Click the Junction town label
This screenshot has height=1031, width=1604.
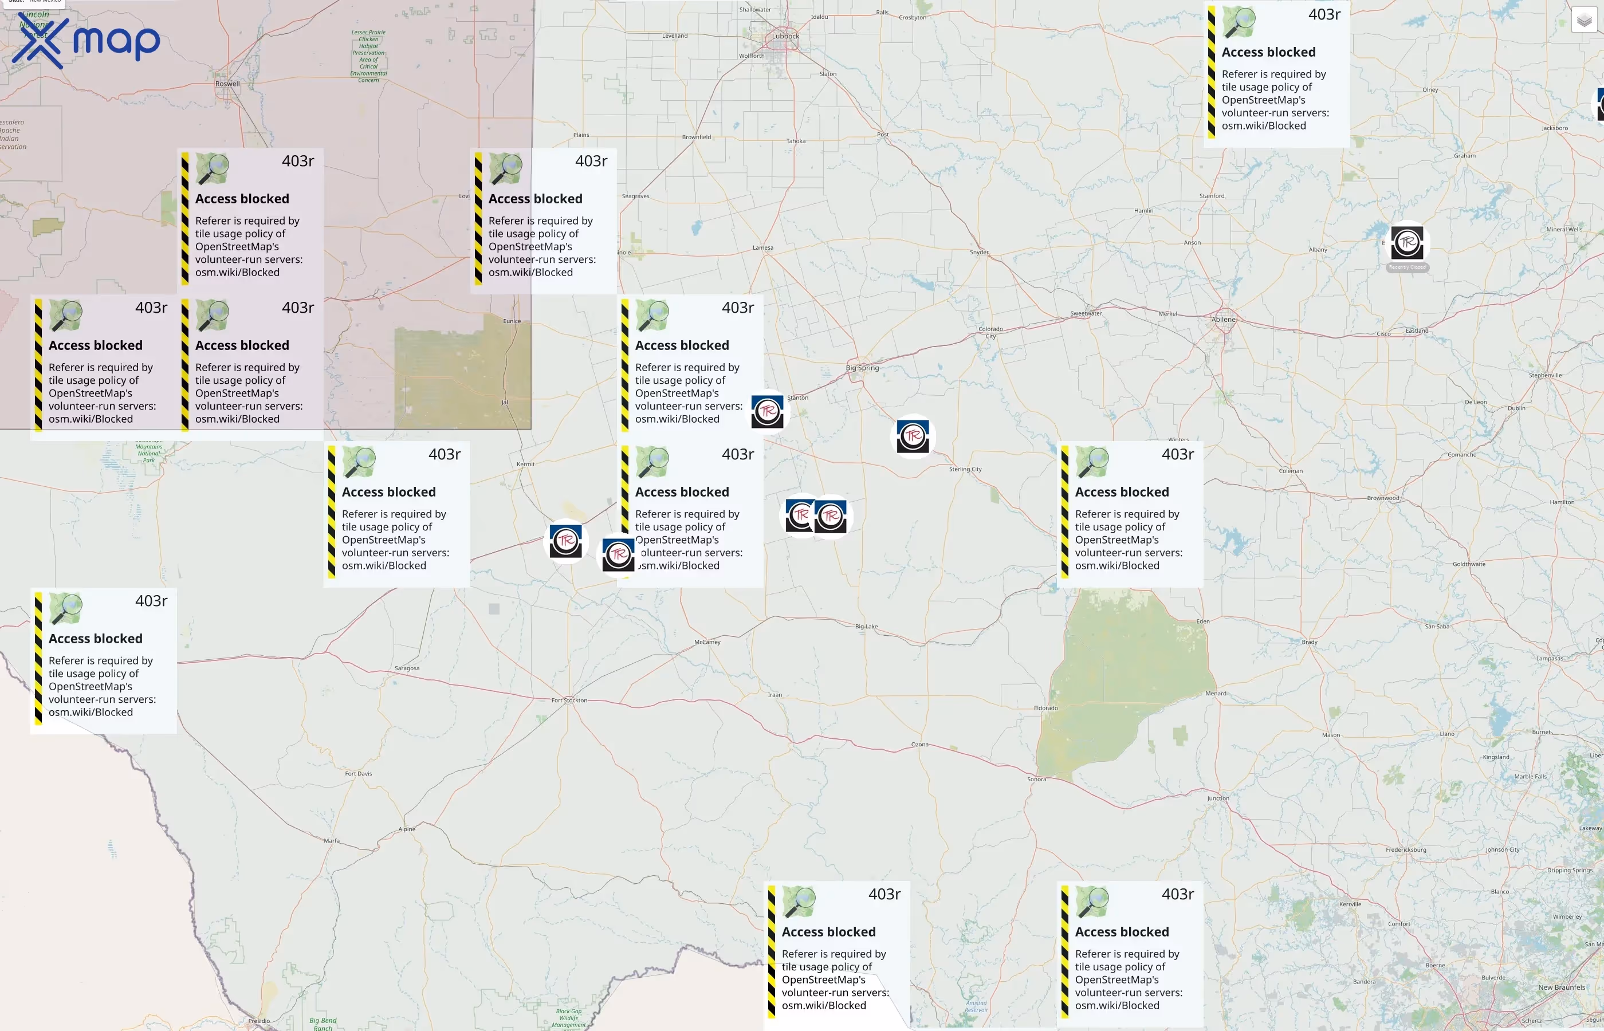(x=1218, y=798)
